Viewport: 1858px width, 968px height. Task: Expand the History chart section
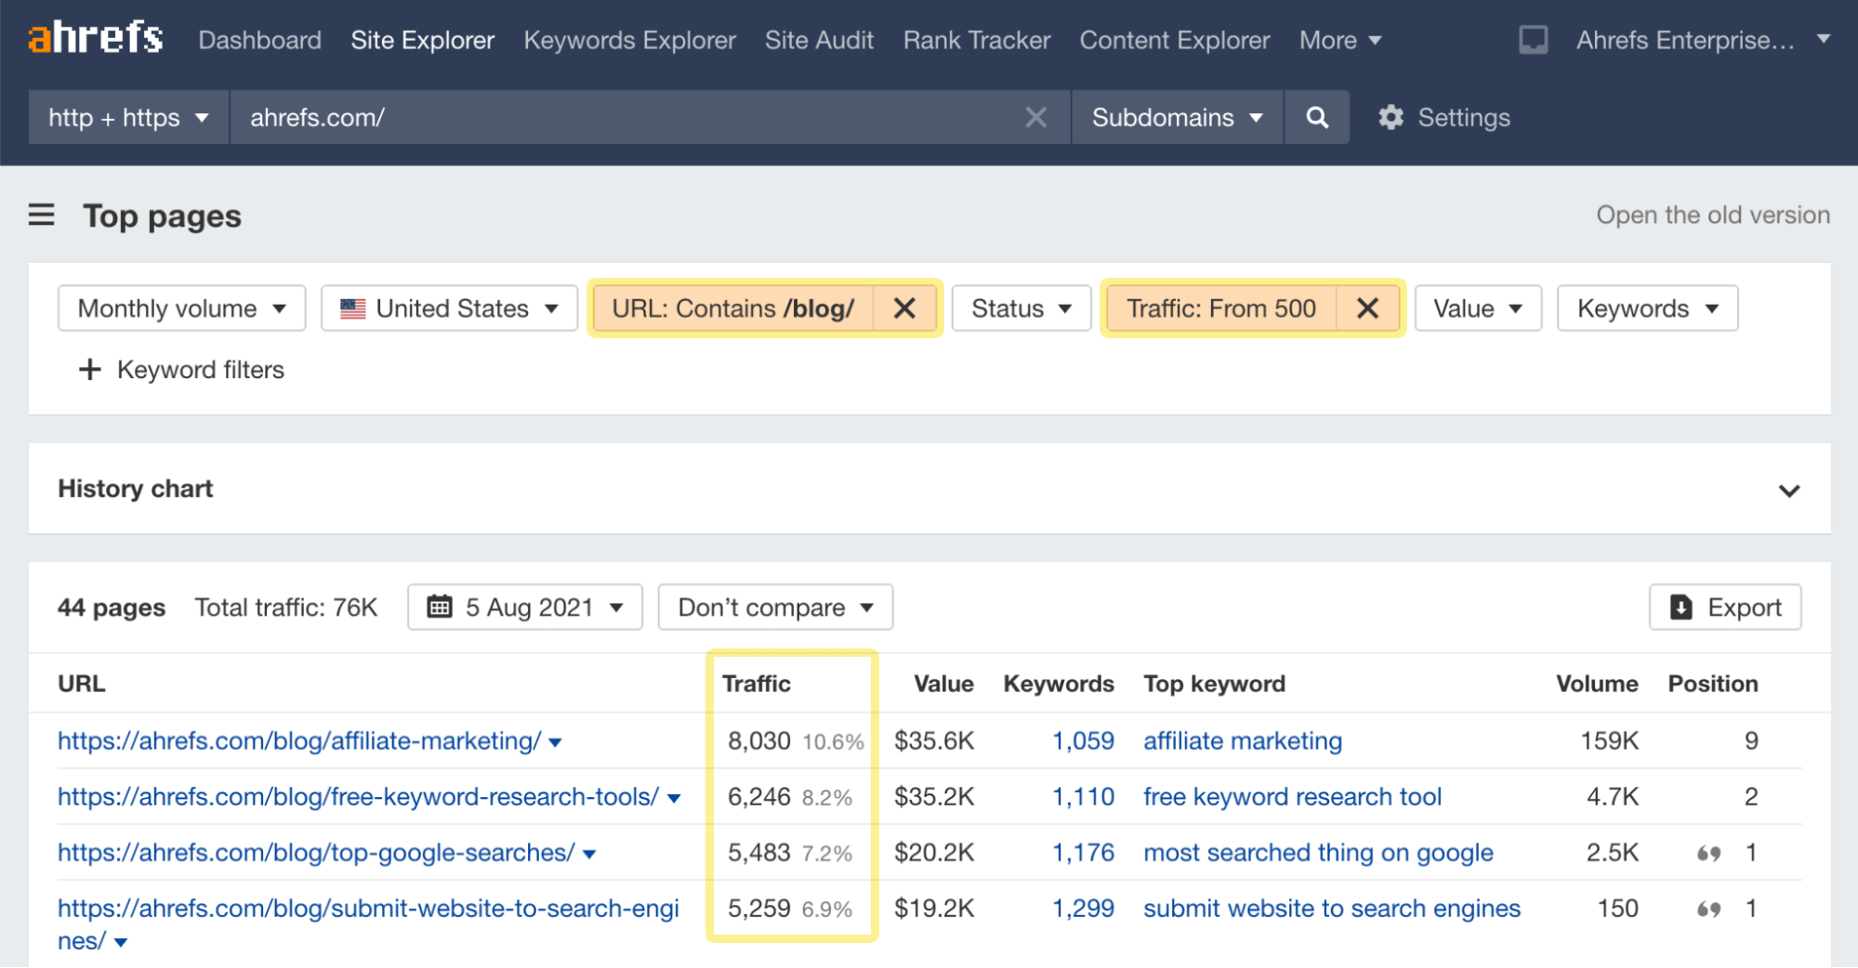point(1788,490)
